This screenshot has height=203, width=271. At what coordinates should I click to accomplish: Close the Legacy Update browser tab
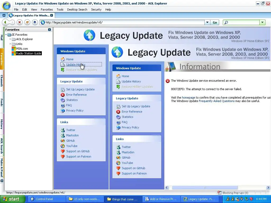(x=52, y=15)
